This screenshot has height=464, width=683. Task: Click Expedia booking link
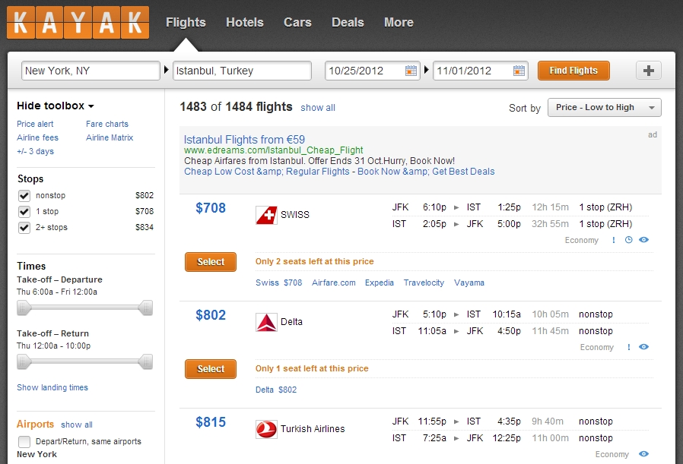point(380,283)
